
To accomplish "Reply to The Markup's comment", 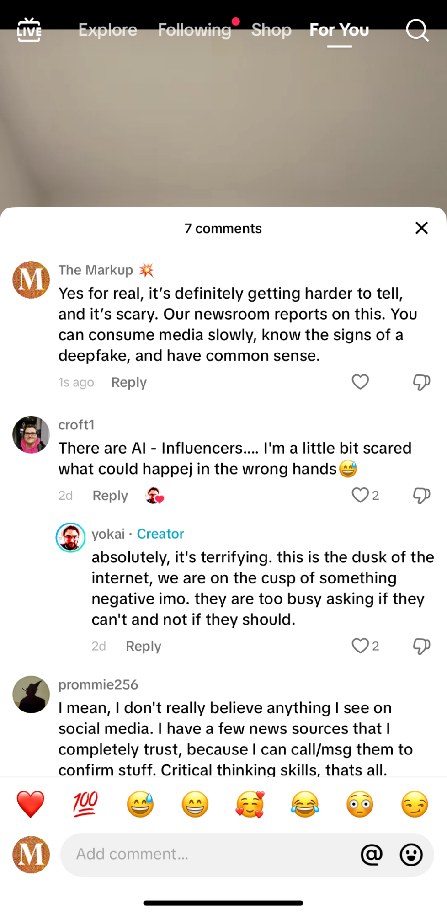I will coord(128,382).
